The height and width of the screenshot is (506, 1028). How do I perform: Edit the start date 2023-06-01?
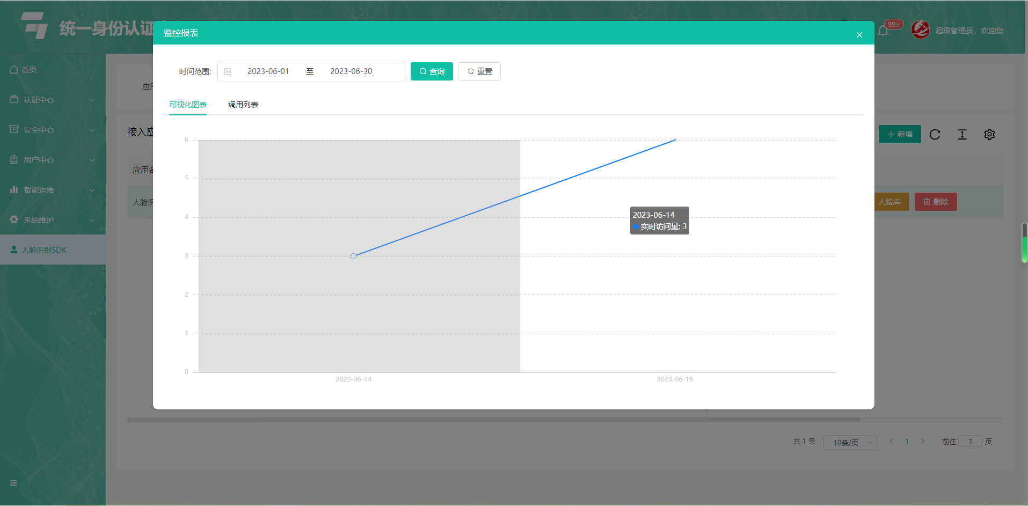point(268,71)
